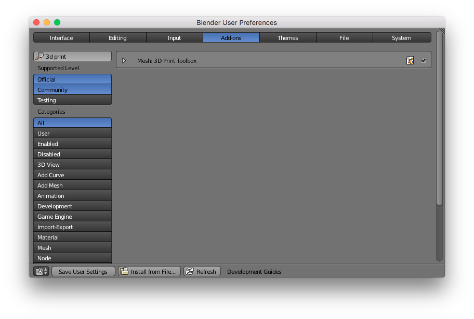
Task: Enable the Testing supported level filter
Action: pyautogui.click(x=72, y=100)
